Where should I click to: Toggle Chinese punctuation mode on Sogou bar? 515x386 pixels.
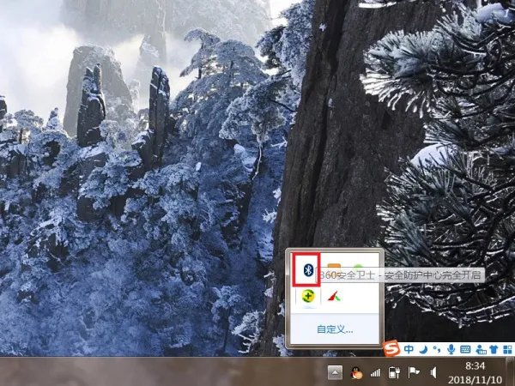[436, 349]
